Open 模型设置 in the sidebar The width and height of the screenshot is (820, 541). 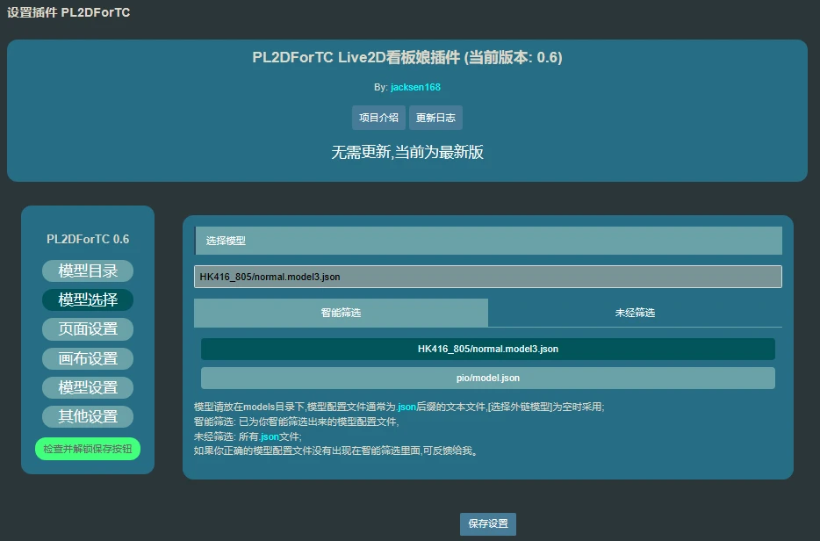pos(88,387)
